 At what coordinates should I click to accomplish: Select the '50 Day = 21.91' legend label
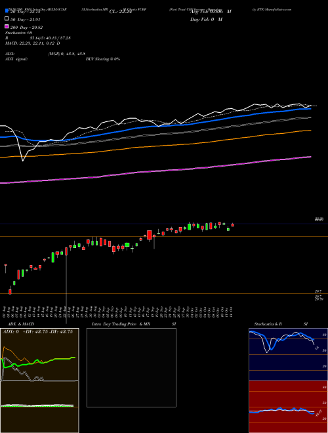pyautogui.click(x=26, y=20)
